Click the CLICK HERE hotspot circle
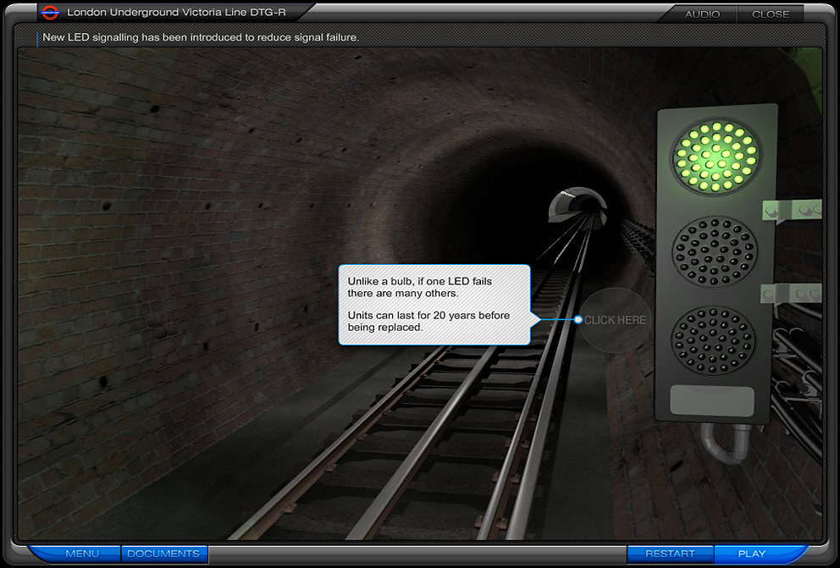This screenshot has height=568, width=840. 614,320
